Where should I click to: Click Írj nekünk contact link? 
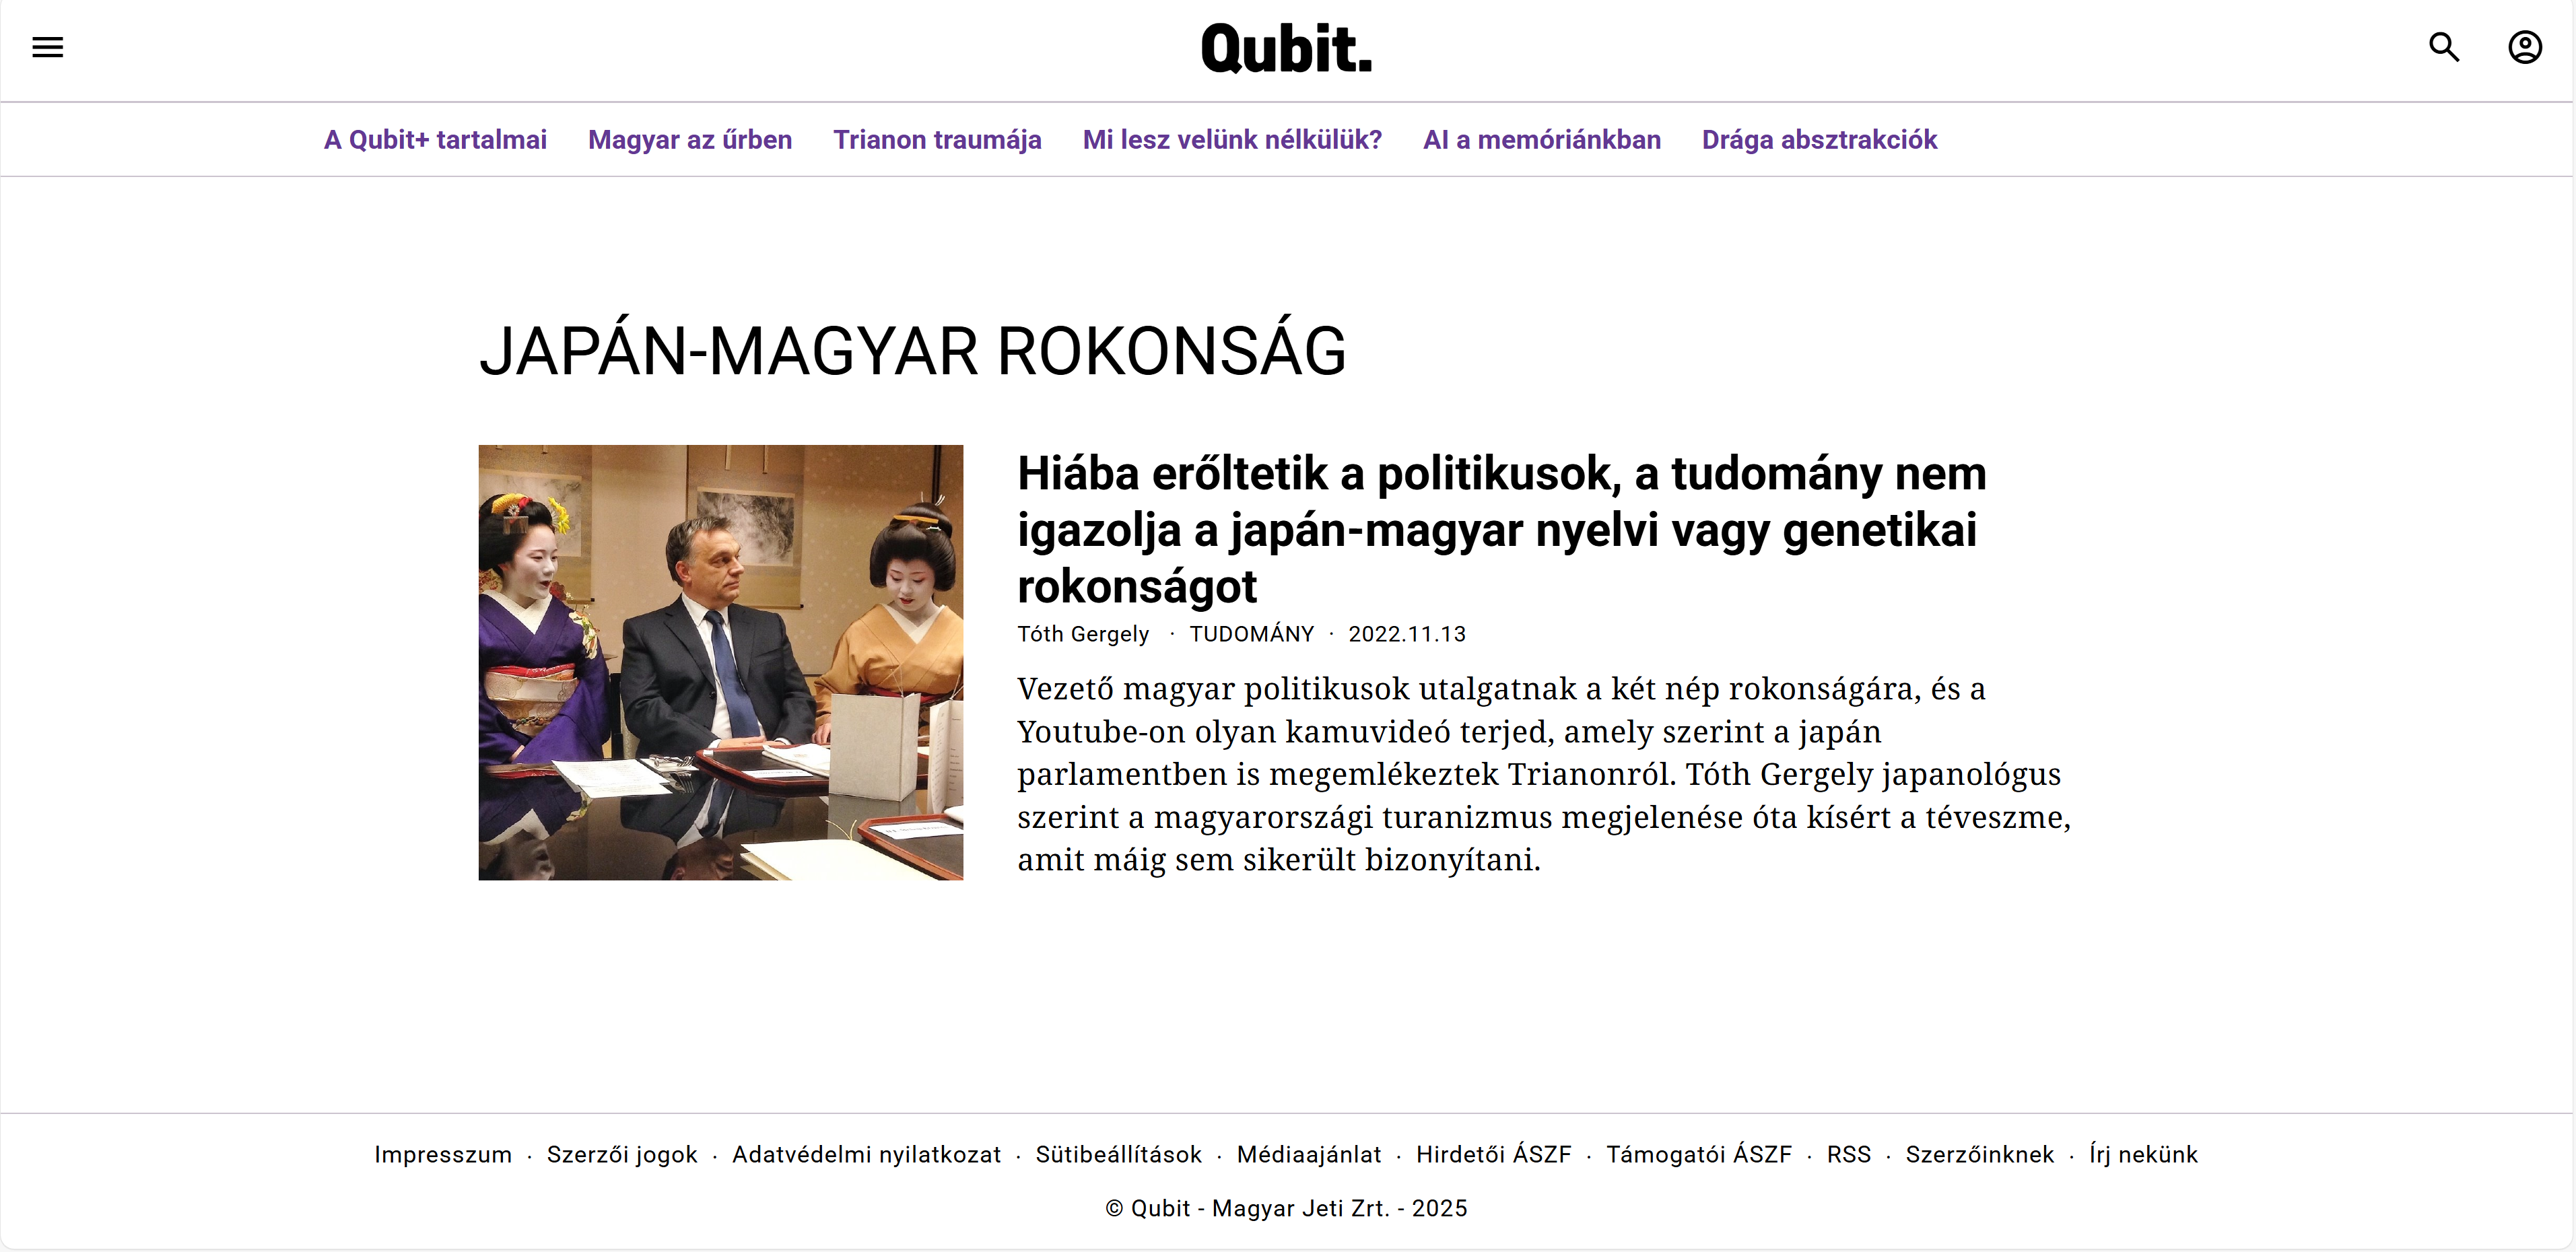click(2143, 1154)
